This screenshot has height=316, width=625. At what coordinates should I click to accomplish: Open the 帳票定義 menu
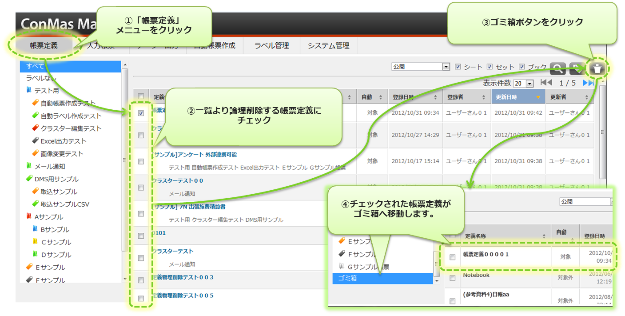tap(44, 45)
